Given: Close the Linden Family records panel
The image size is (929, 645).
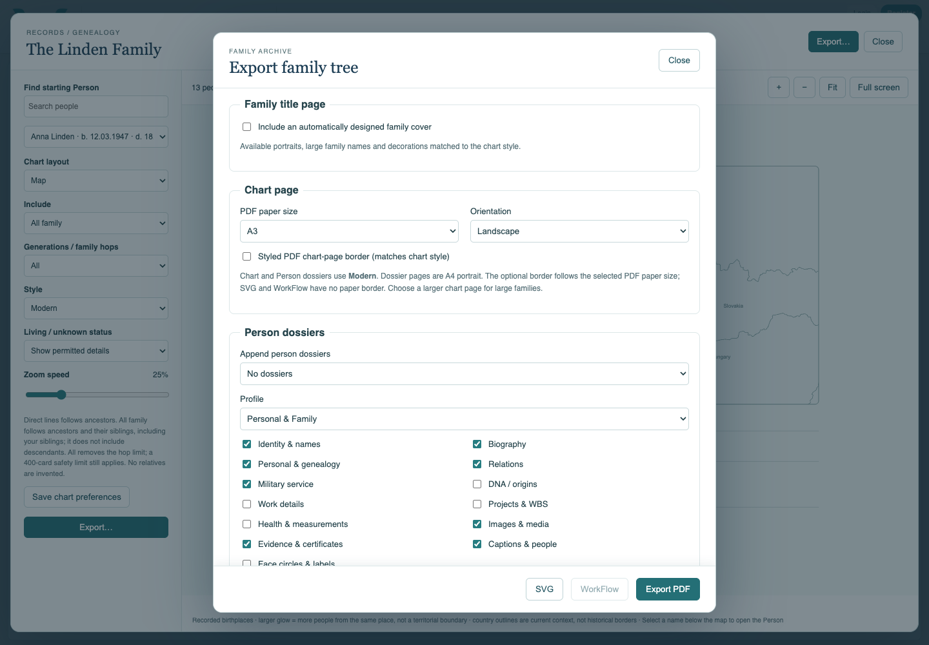Looking at the screenshot, I should 883,42.
